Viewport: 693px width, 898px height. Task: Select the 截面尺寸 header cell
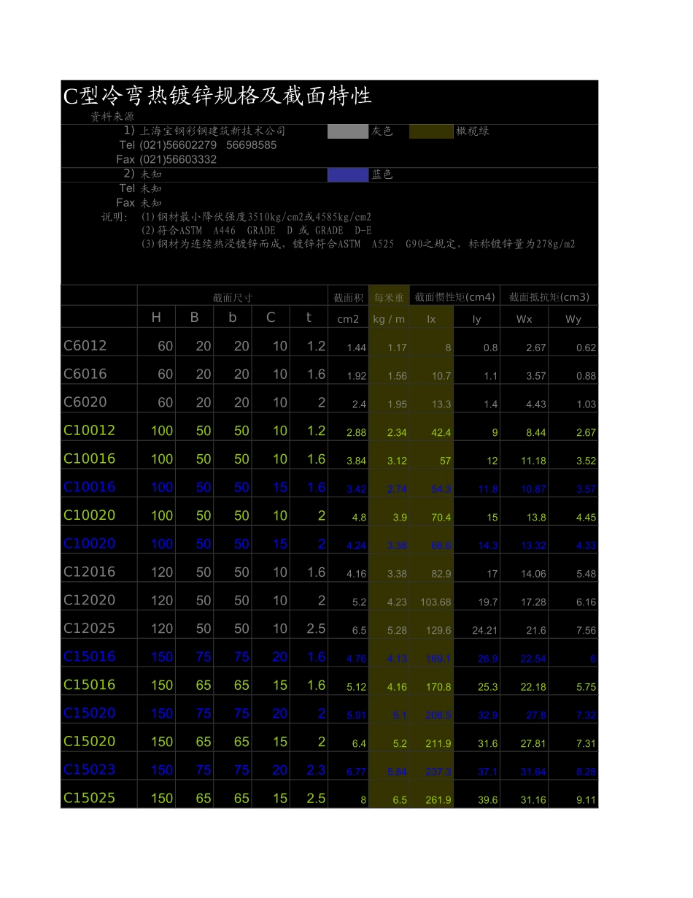coord(233,297)
